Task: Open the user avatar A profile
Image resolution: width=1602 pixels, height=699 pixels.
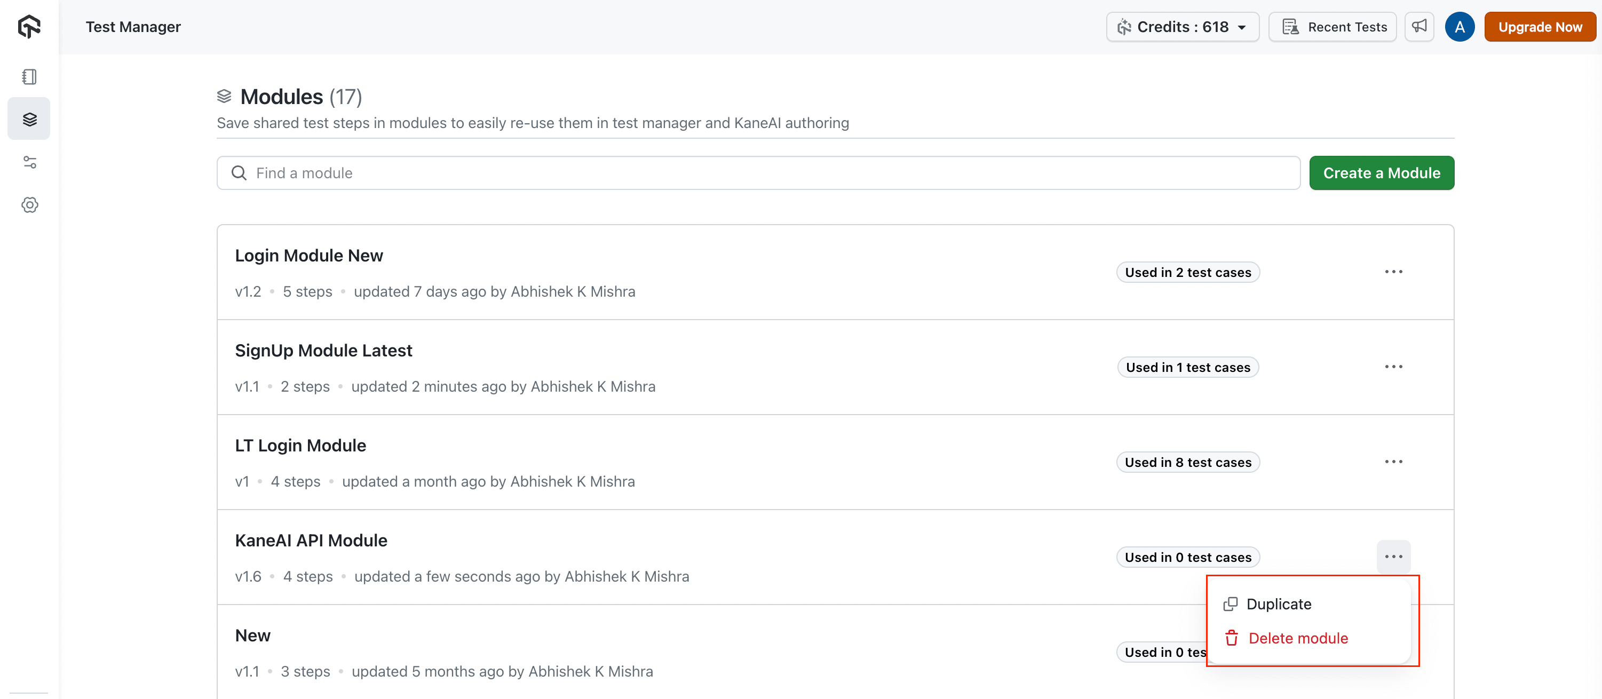Action: tap(1459, 27)
